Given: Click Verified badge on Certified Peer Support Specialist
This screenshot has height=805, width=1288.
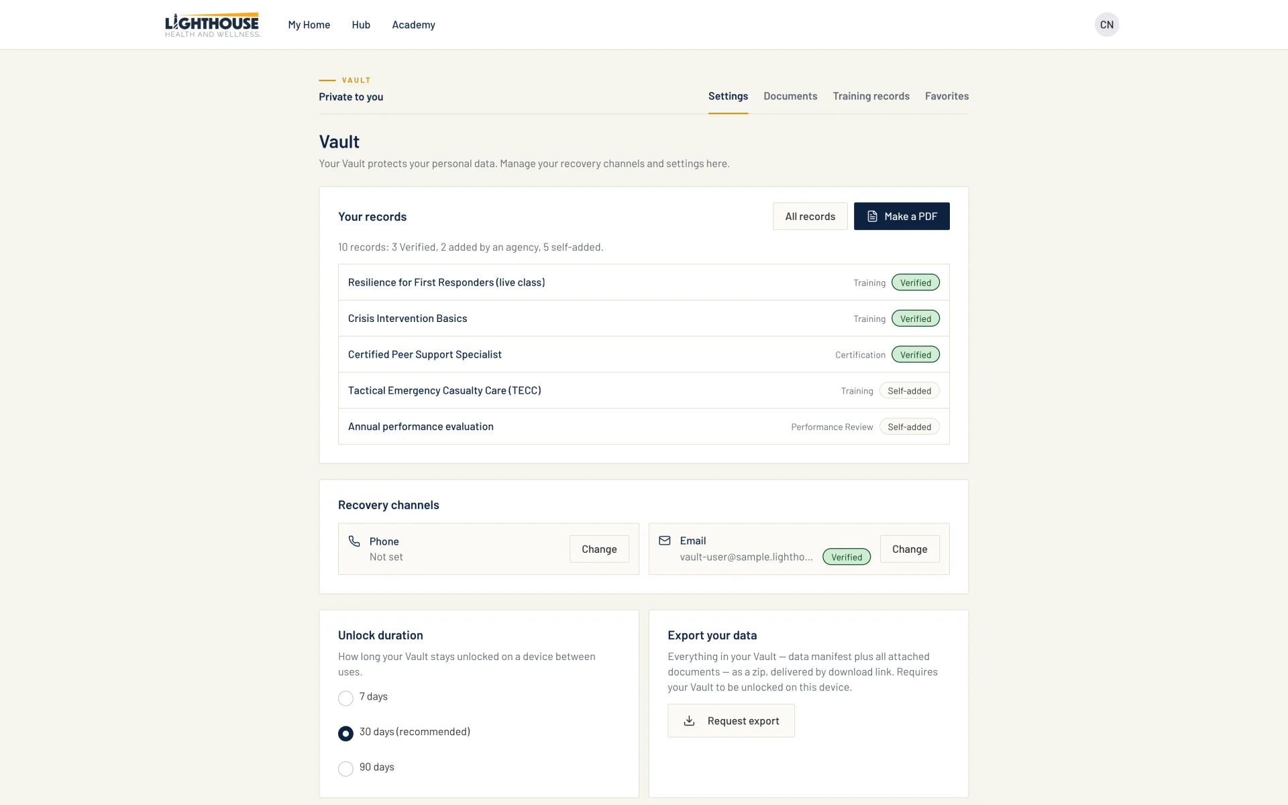Looking at the screenshot, I should [x=916, y=355].
